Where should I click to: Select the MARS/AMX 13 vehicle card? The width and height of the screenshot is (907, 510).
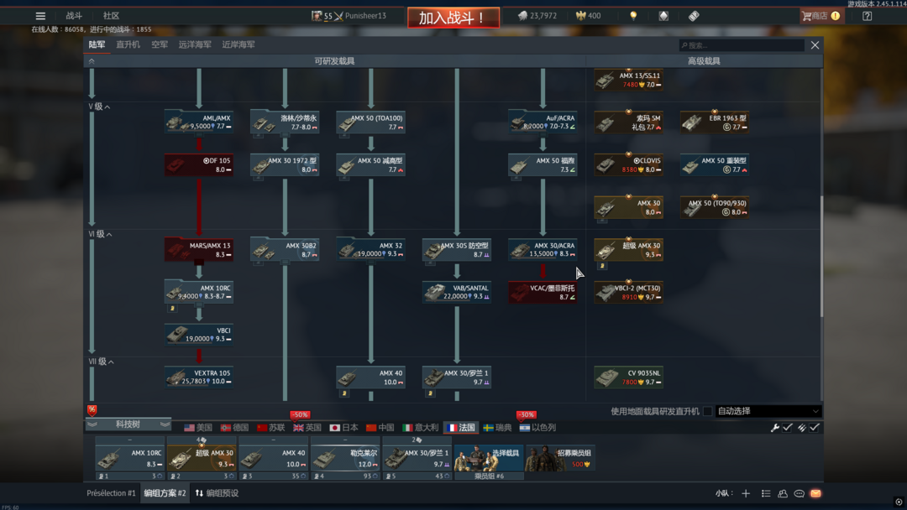point(199,249)
